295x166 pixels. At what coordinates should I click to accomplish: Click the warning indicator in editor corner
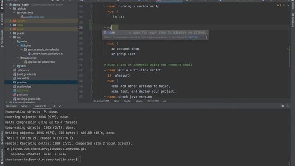(x=278, y=5)
